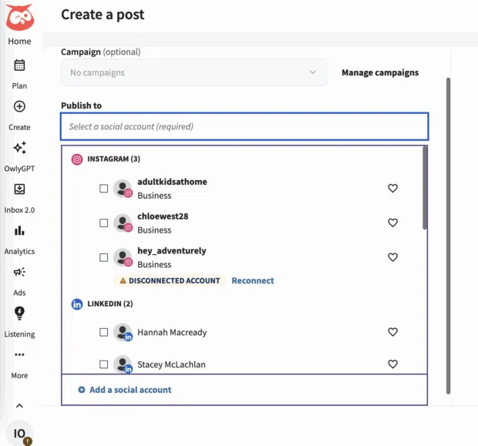This screenshot has width=478, height=446.
Task: Click the Select a social account field
Action: [244, 126]
